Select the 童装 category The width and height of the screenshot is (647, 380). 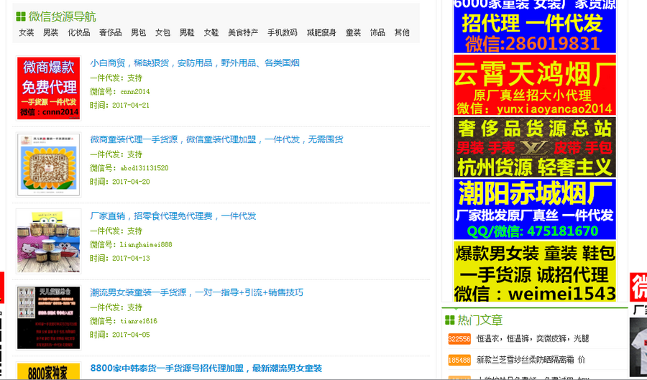(353, 32)
